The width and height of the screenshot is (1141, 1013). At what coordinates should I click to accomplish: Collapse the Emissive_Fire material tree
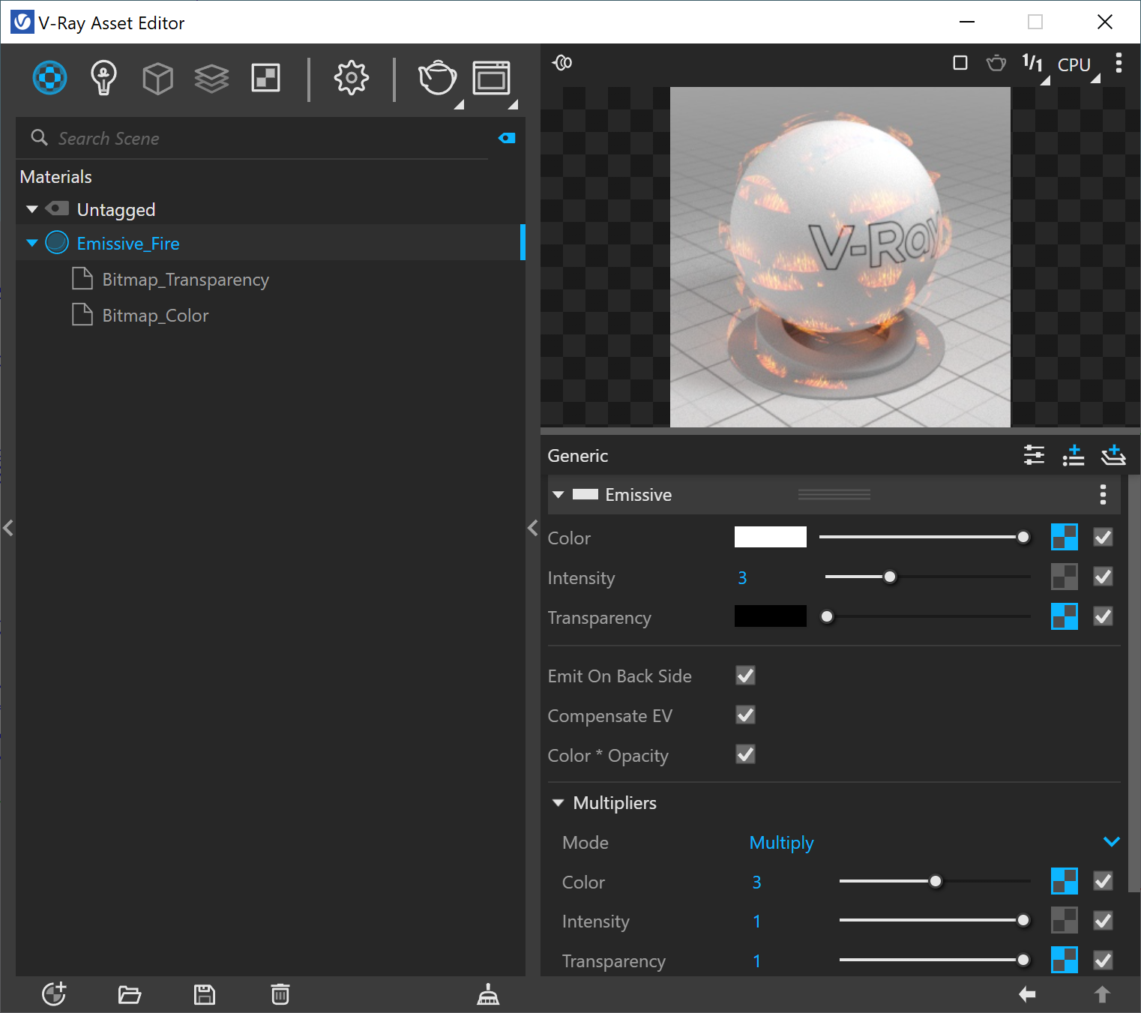[32, 243]
